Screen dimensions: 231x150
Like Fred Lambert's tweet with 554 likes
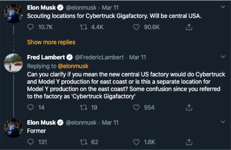click(137, 108)
